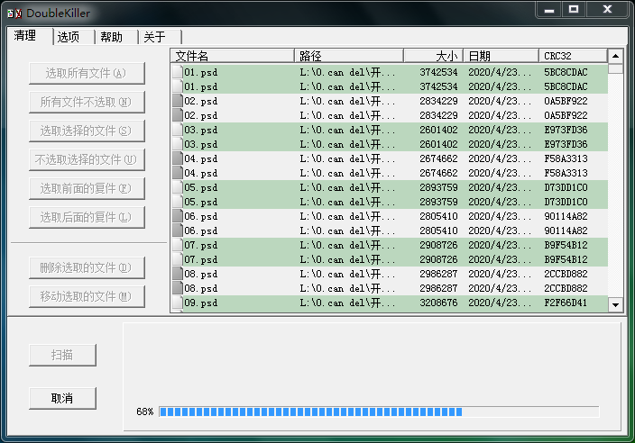The width and height of the screenshot is (635, 443).
Task: Select the 09.psd file name
Action: [x=201, y=303]
